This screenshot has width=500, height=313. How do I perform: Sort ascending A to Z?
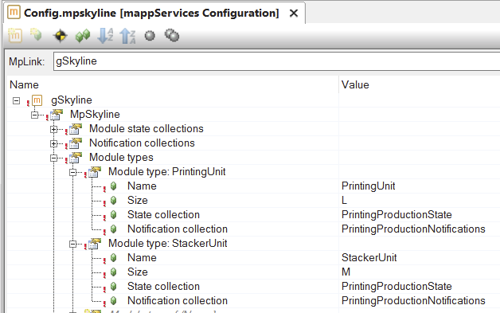click(x=105, y=35)
